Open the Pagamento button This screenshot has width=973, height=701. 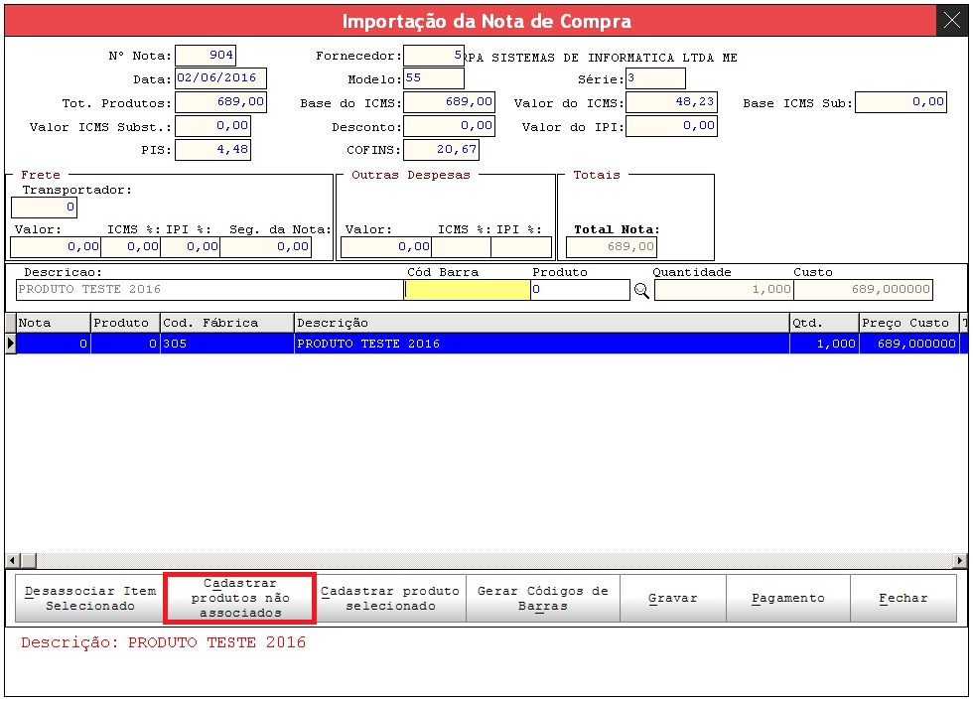[788, 598]
